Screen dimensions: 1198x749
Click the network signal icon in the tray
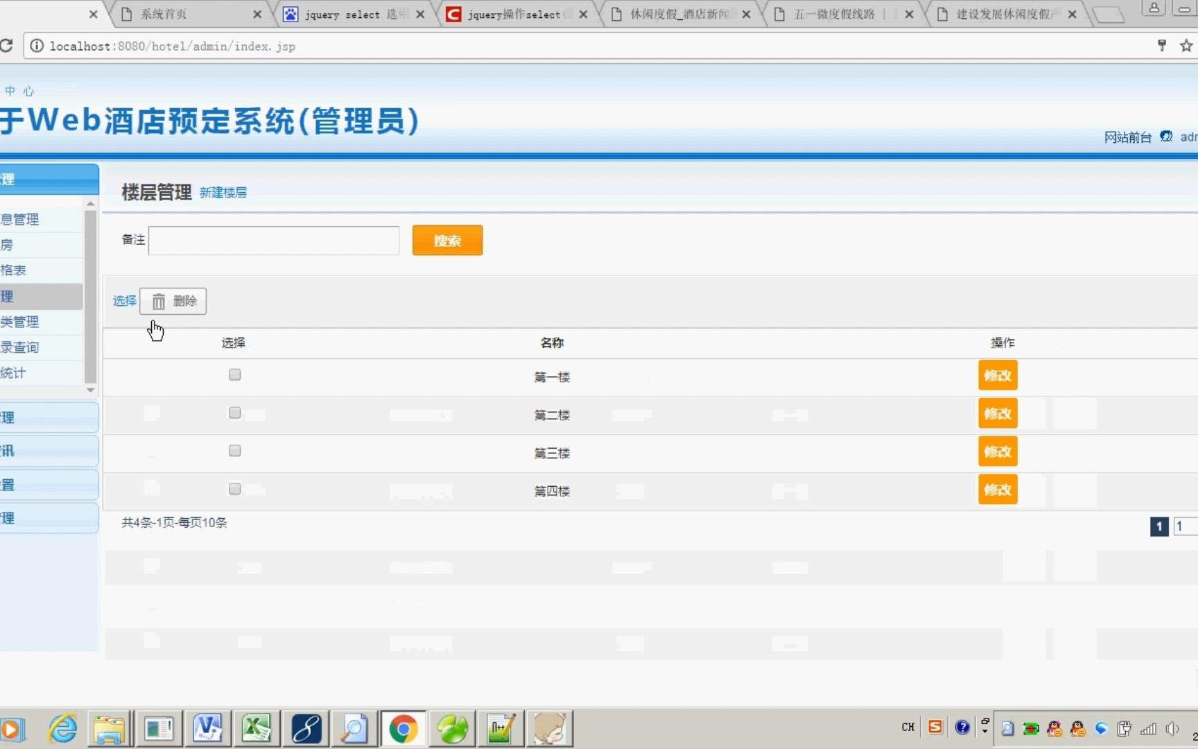1148,728
